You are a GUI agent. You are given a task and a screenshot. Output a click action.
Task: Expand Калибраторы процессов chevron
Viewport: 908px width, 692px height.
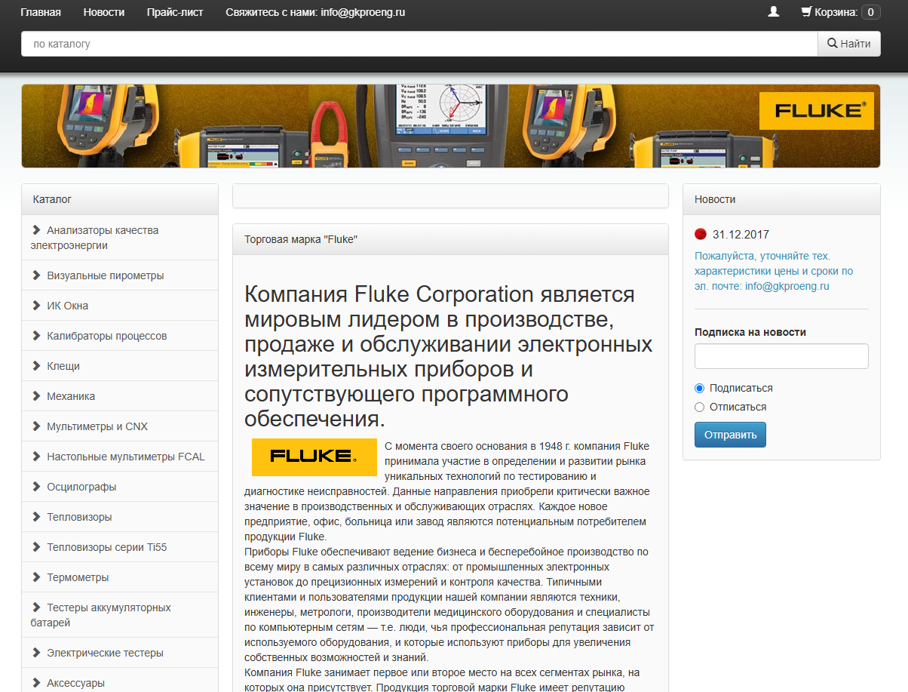pos(36,335)
